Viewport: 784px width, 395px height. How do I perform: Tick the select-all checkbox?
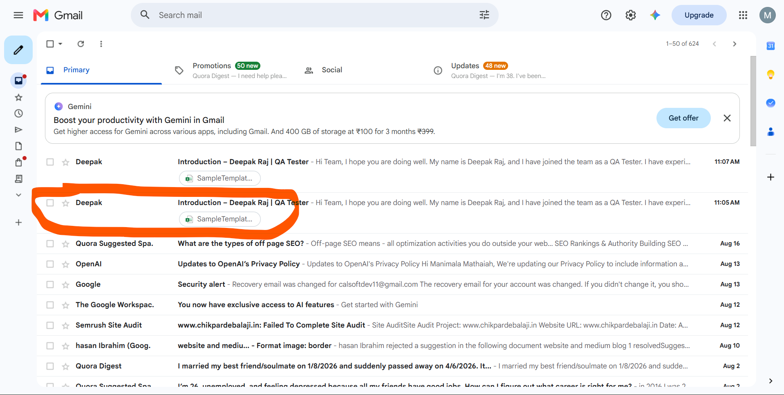(x=50, y=44)
